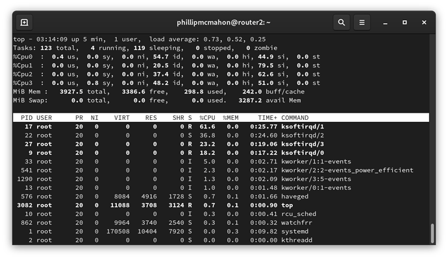This screenshot has height=258, width=448.
Task: Click the MiB Swap label
Action: [x=31, y=100]
